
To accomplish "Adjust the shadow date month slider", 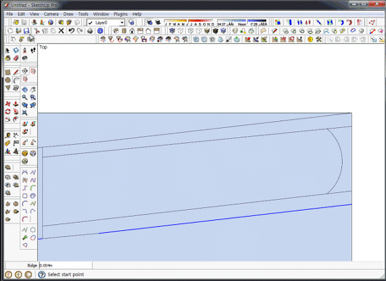I will [190, 22].
